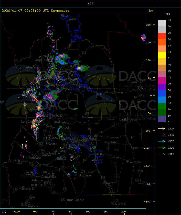Click the green VBCU arrow icon
Viewport: 181px width, 215px height.
point(162,148)
